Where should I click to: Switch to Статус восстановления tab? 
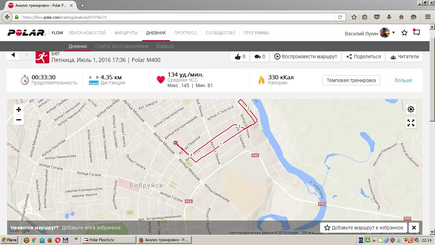tap(122, 46)
